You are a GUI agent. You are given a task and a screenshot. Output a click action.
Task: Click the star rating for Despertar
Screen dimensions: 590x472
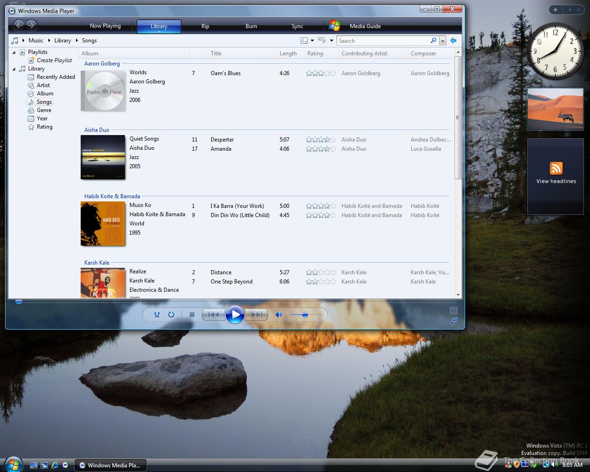[321, 140]
